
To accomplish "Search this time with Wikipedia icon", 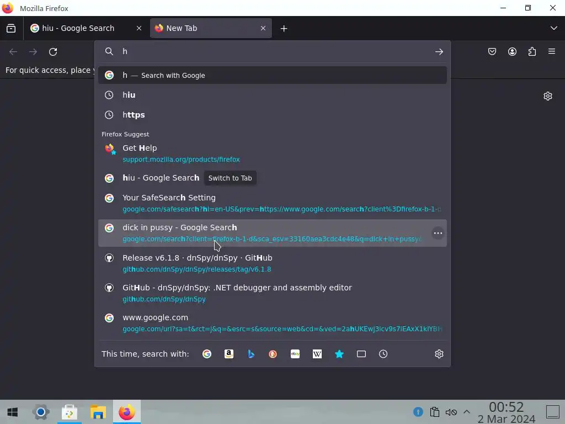I will tap(317, 354).
